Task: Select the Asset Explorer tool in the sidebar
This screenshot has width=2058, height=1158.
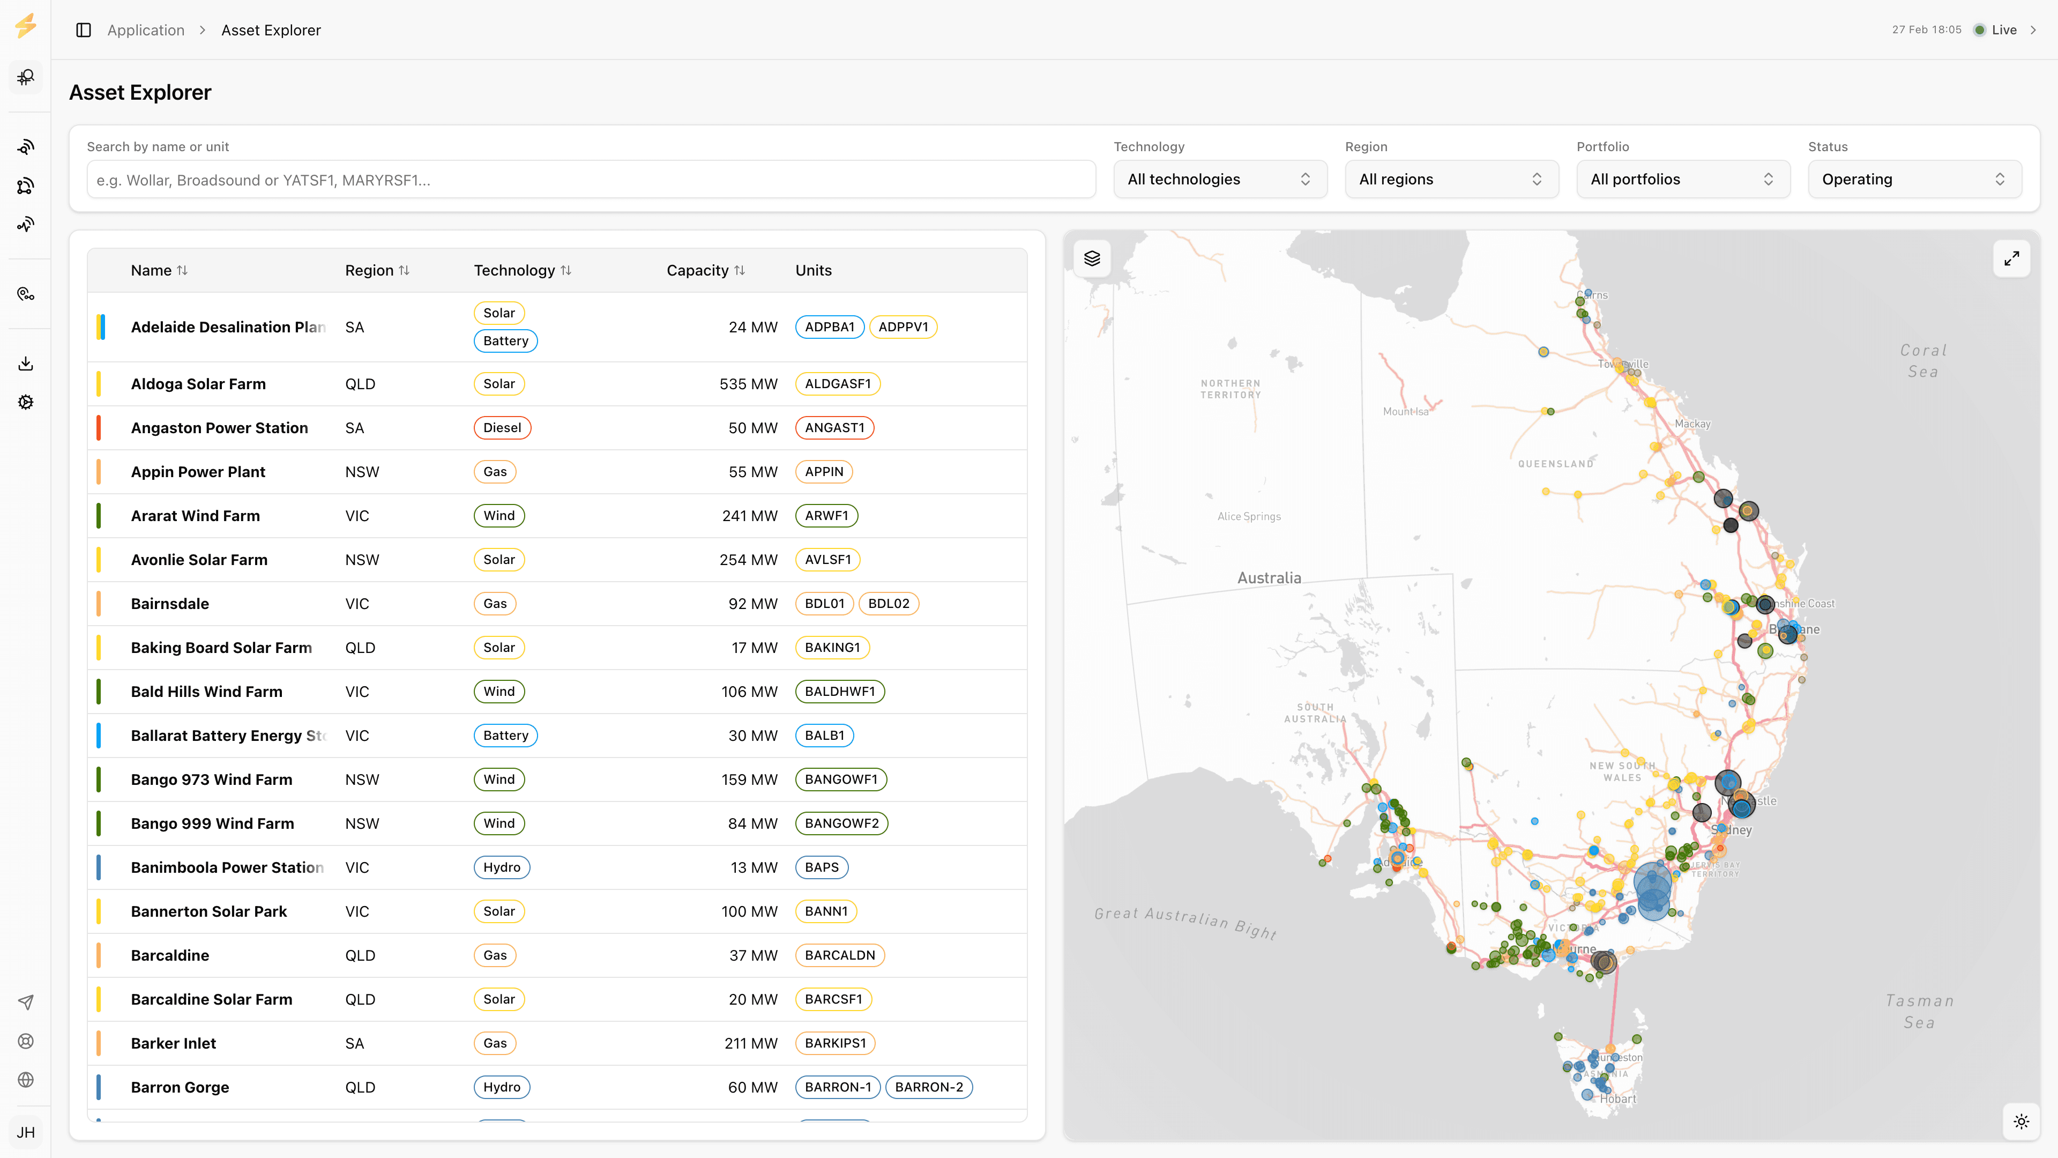Action: click(x=26, y=78)
